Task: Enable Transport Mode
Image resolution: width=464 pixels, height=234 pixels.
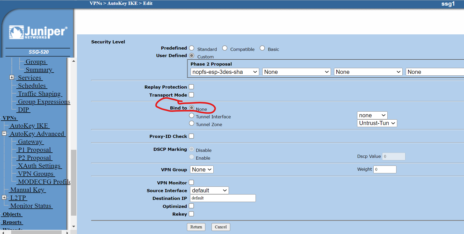Action: coord(191,95)
